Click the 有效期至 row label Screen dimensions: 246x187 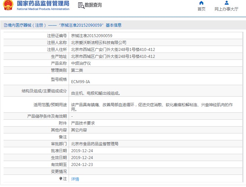59,165
